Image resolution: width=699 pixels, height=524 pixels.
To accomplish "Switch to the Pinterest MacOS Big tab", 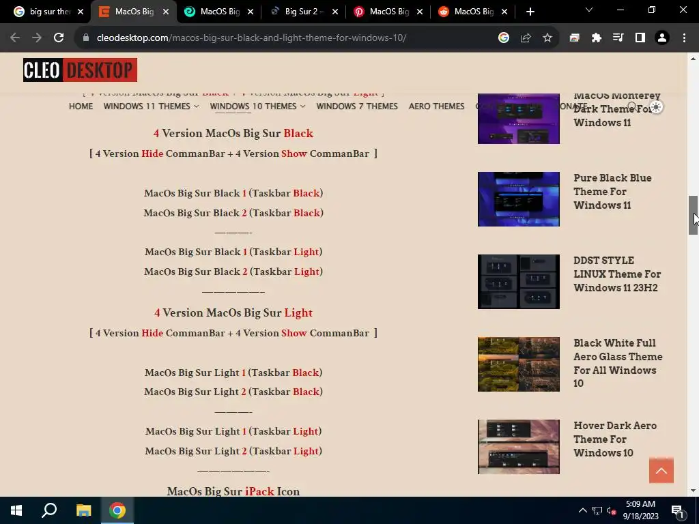I will click(x=388, y=12).
